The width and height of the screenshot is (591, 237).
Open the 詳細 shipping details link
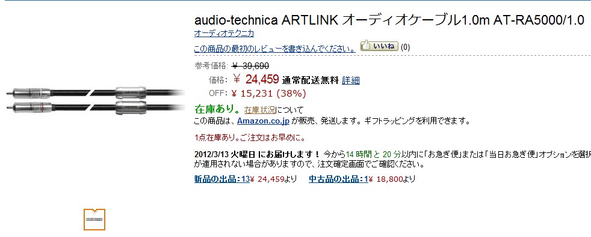(350, 80)
